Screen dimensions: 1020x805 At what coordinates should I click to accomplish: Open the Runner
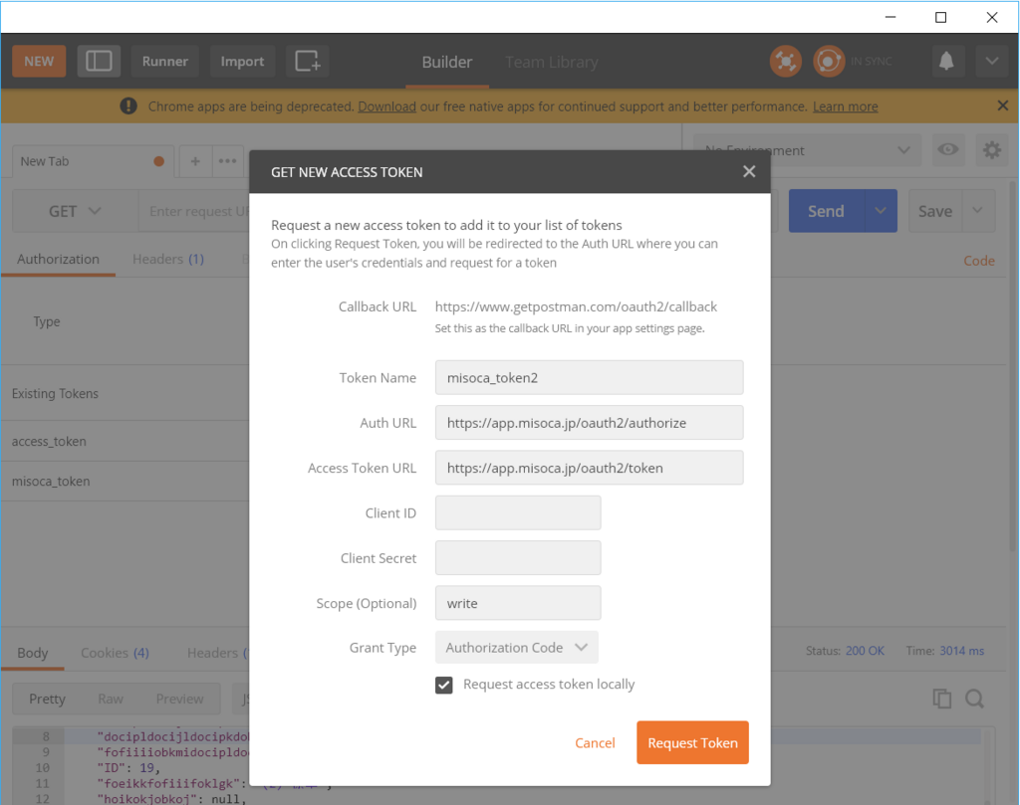point(165,61)
